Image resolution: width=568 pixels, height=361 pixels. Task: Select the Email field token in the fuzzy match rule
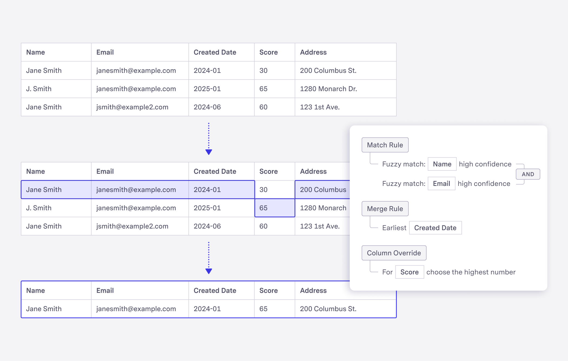click(441, 183)
